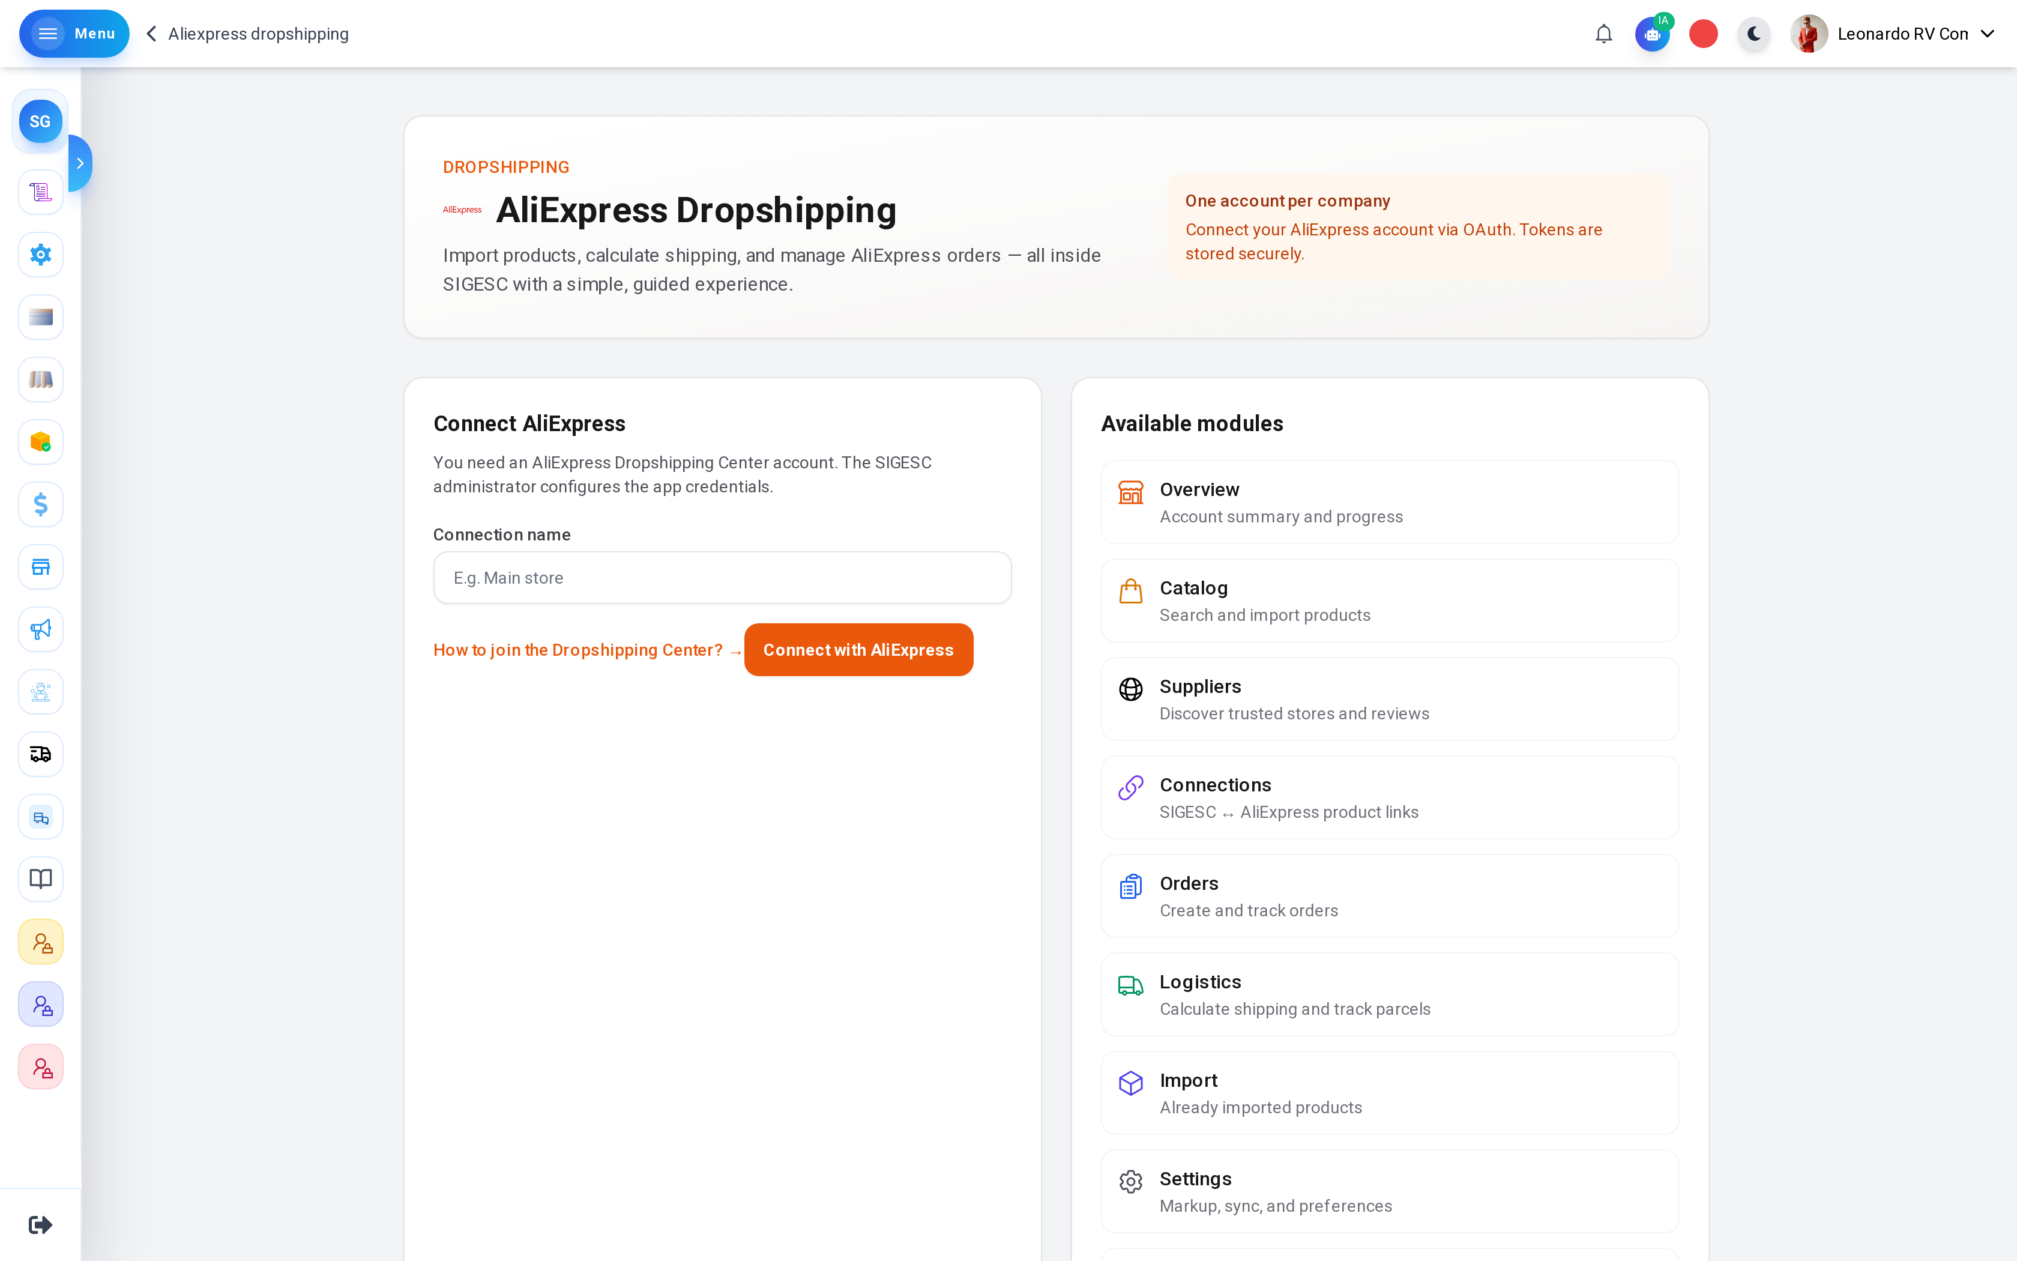The image size is (2017, 1261).
Task: Click the red circle status indicator
Action: pos(1704,34)
